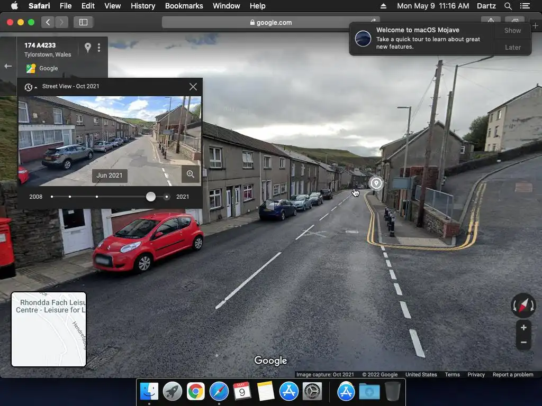Click the date and time in menu bar
This screenshot has width=542, height=406.
433,6
